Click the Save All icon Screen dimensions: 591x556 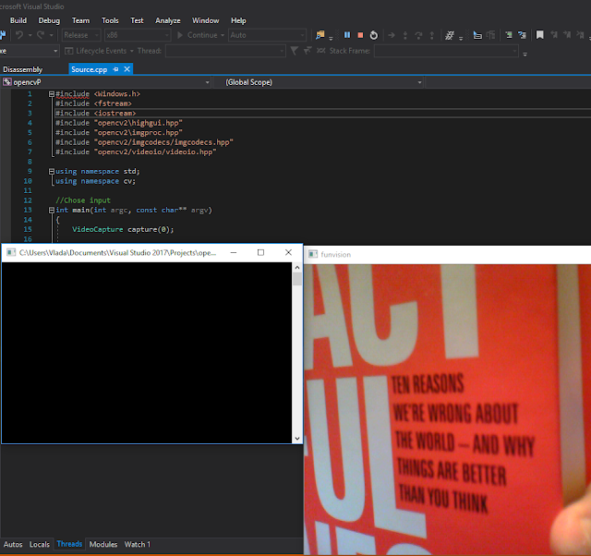(3, 35)
